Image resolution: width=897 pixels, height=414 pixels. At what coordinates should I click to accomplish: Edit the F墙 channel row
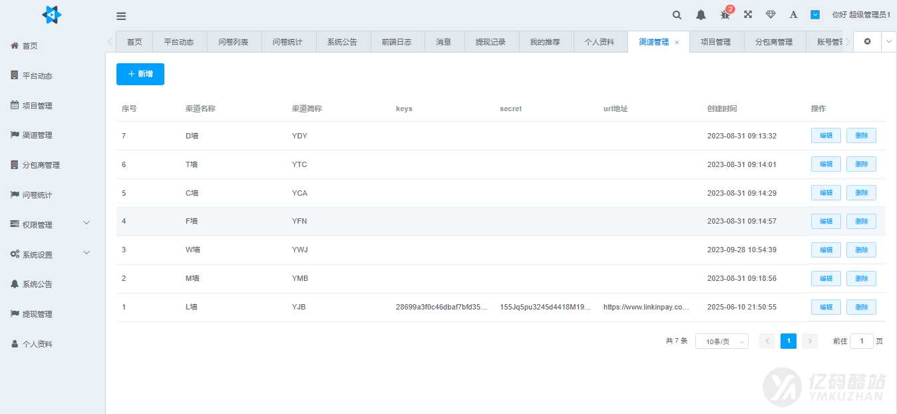[826, 222]
